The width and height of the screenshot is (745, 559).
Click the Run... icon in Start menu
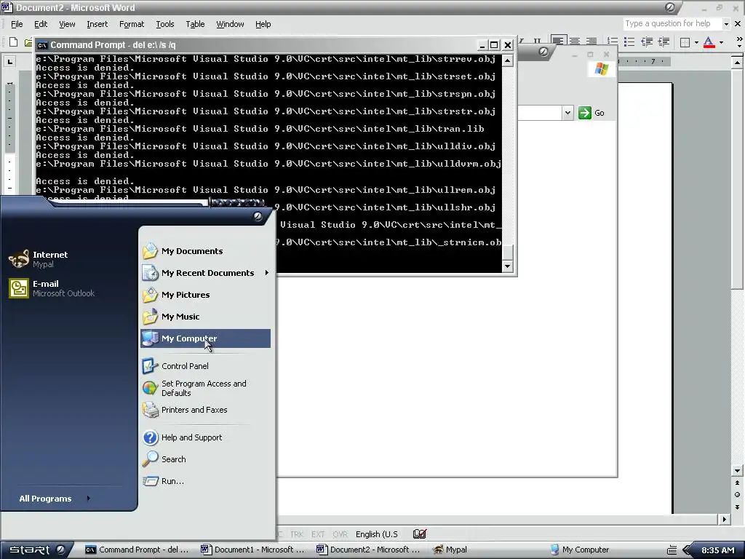coord(150,481)
